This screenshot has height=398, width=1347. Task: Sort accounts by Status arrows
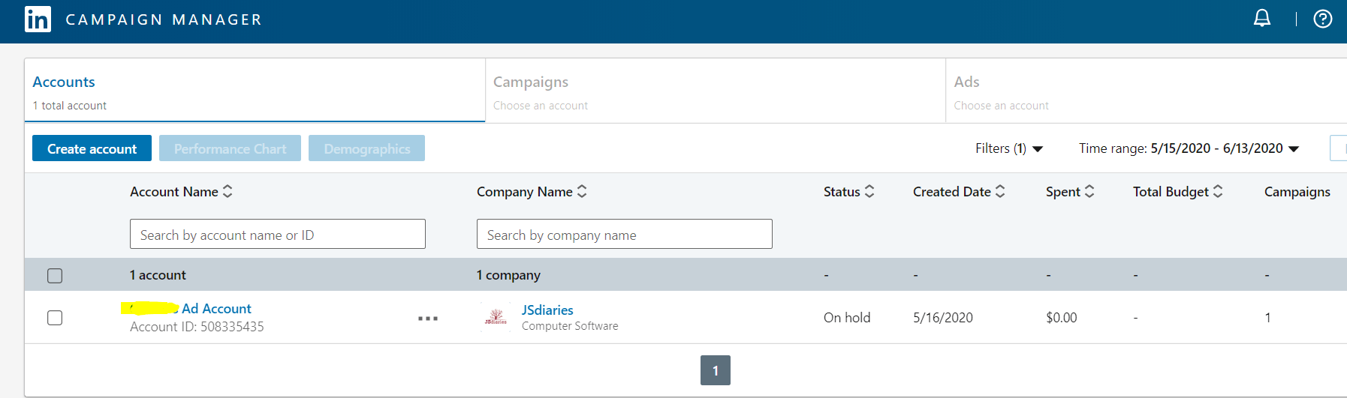(x=869, y=192)
